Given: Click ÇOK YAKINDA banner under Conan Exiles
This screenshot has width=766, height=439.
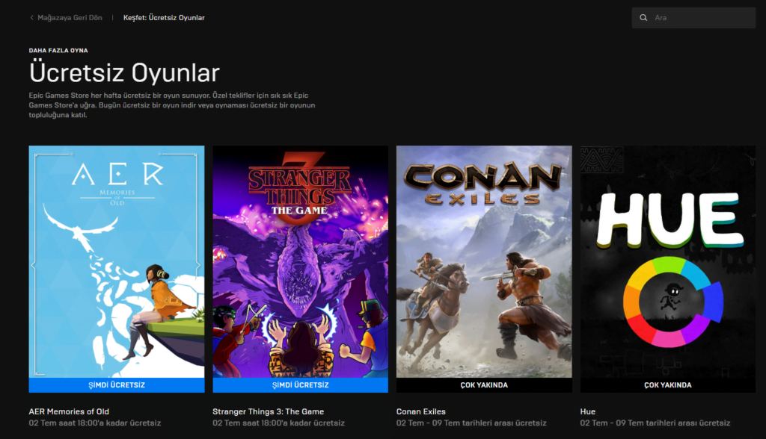Looking at the screenshot, I should (484, 385).
